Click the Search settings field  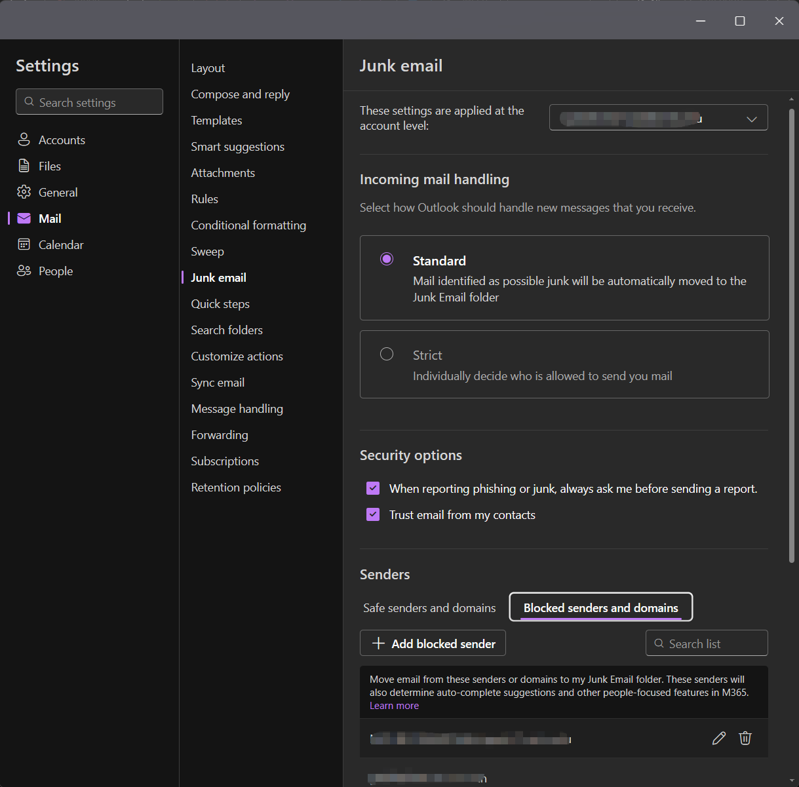tap(90, 102)
